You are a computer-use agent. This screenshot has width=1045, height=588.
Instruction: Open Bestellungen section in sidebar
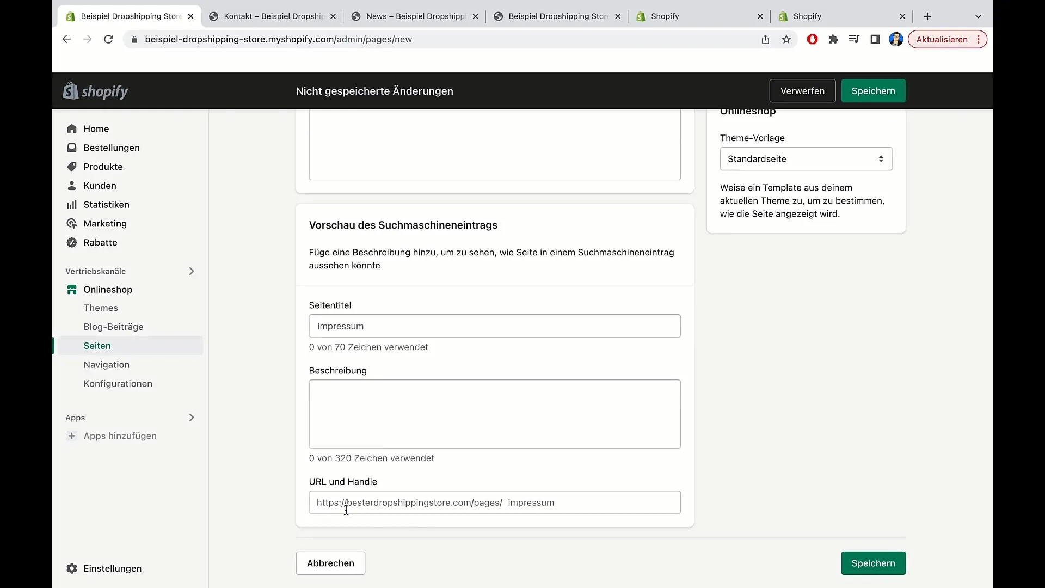(x=111, y=147)
